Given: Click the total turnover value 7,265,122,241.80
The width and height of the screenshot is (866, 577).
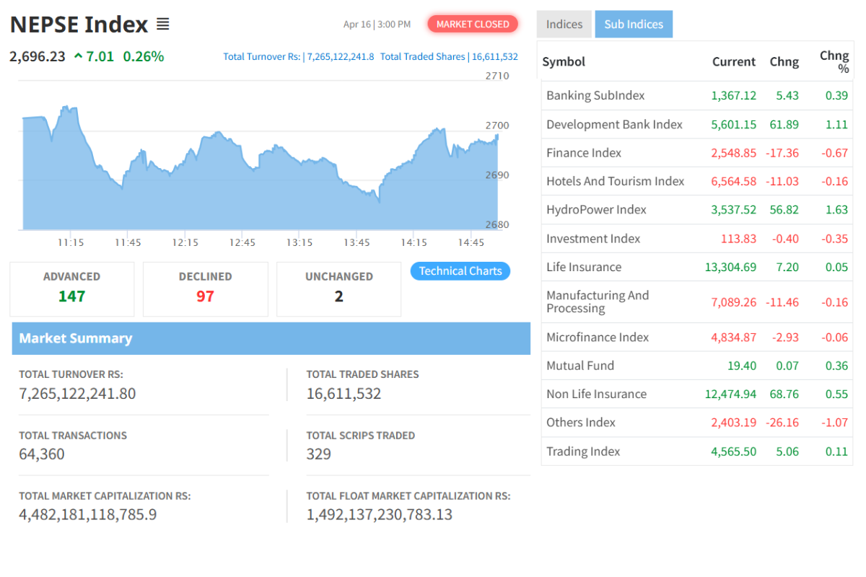Looking at the screenshot, I should [x=77, y=394].
